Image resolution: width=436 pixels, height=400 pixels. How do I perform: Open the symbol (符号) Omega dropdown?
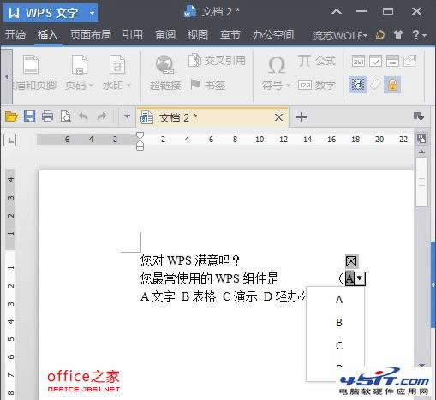pos(276,73)
